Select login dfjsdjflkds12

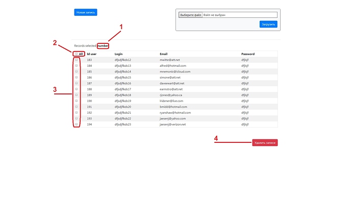tap(123, 60)
